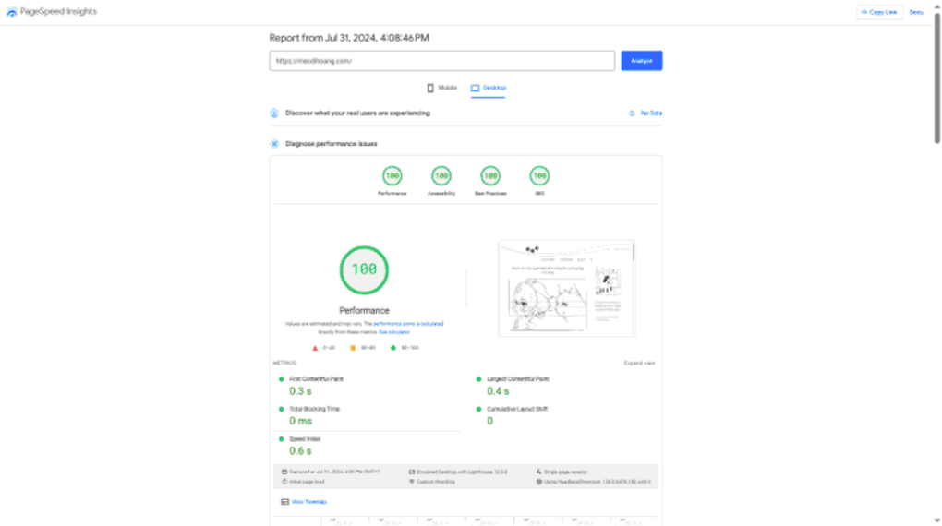
Task: Click the Copy Link button
Action: (879, 12)
